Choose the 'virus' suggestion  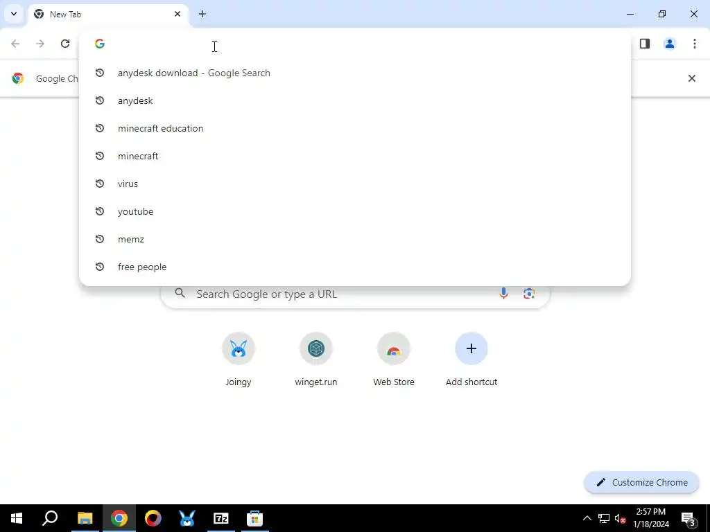pyautogui.click(x=355, y=184)
